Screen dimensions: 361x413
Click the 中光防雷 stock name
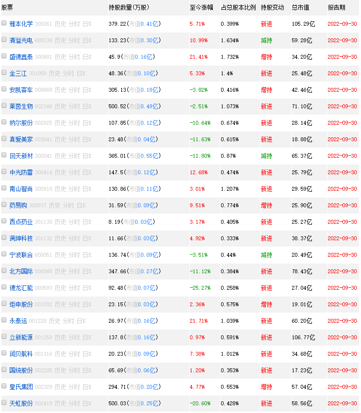pyautogui.click(x=21, y=172)
